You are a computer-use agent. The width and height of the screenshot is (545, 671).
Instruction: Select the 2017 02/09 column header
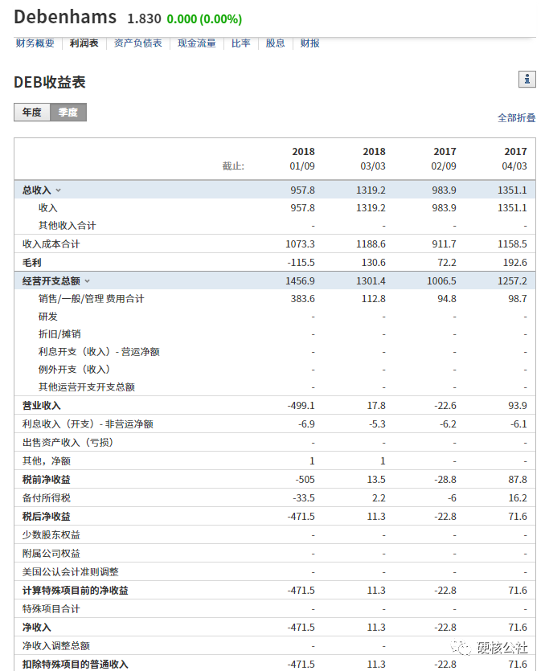444,159
